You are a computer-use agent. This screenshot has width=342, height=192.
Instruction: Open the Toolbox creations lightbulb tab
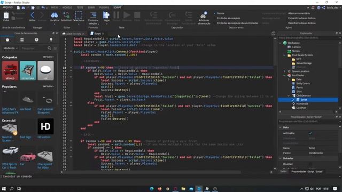(x=51, y=40)
